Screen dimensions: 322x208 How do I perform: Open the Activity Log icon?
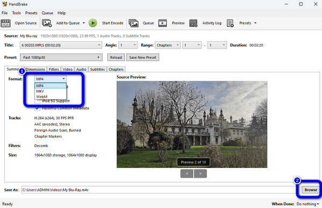(193, 23)
